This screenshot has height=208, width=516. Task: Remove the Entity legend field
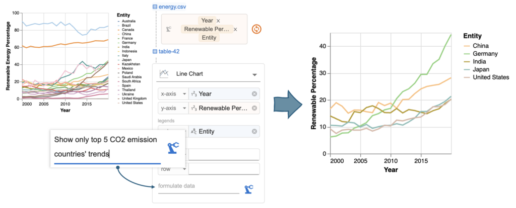[254, 131]
